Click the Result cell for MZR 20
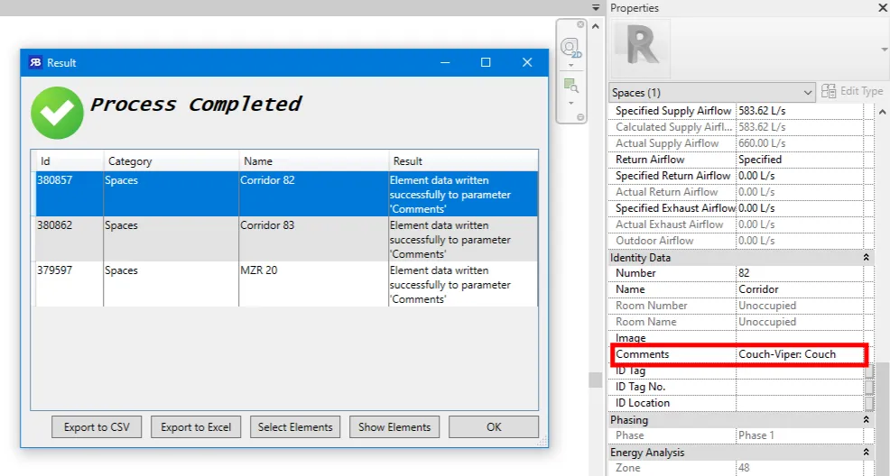 463,285
